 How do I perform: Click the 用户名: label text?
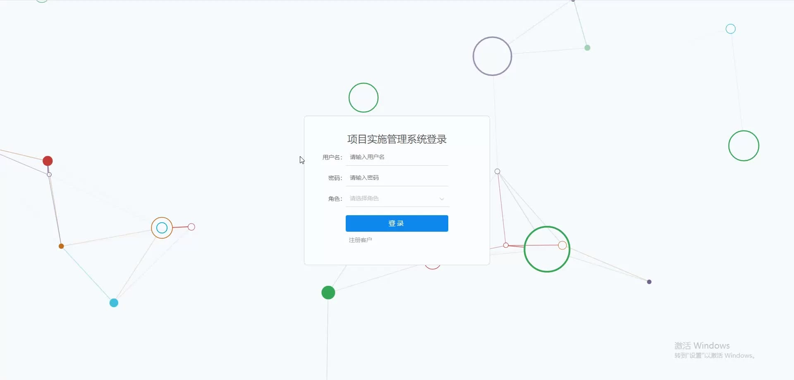point(332,157)
